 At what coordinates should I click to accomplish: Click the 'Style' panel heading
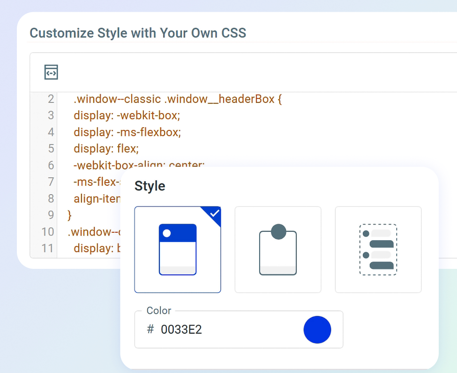pyautogui.click(x=150, y=186)
